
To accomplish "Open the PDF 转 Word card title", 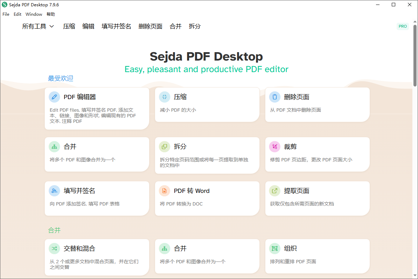I will click(x=192, y=191).
